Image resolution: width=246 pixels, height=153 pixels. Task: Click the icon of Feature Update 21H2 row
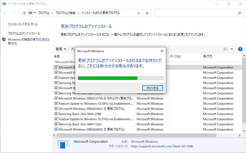tap(56, 119)
